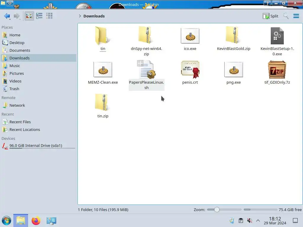Open the system settings taskbar icon

click(51, 220)
